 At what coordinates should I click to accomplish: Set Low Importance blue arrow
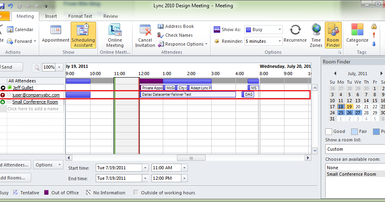(x=374, y=44)
